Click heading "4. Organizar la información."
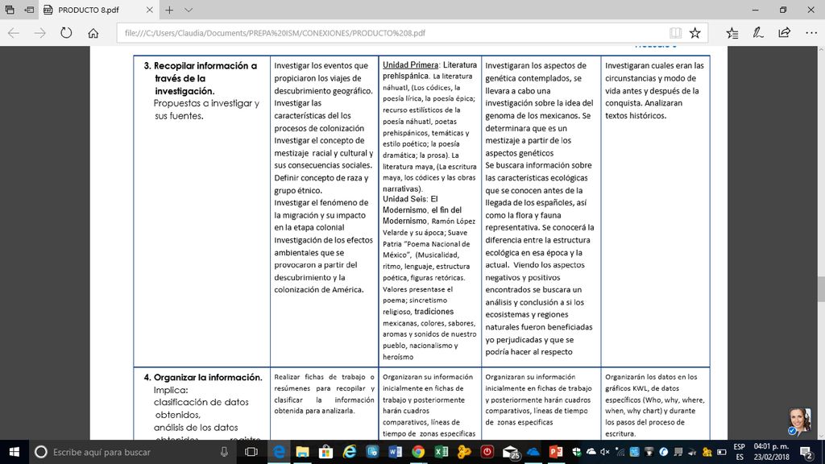This screenshot has height=464, width=825. 203,377
